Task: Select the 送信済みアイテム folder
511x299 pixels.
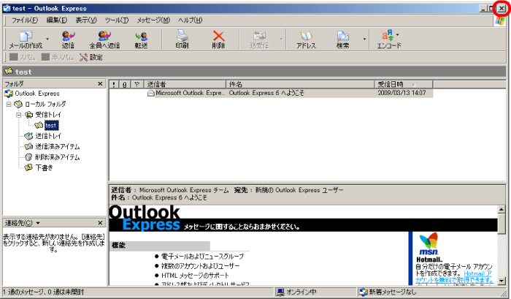Action: coord(58,146)
